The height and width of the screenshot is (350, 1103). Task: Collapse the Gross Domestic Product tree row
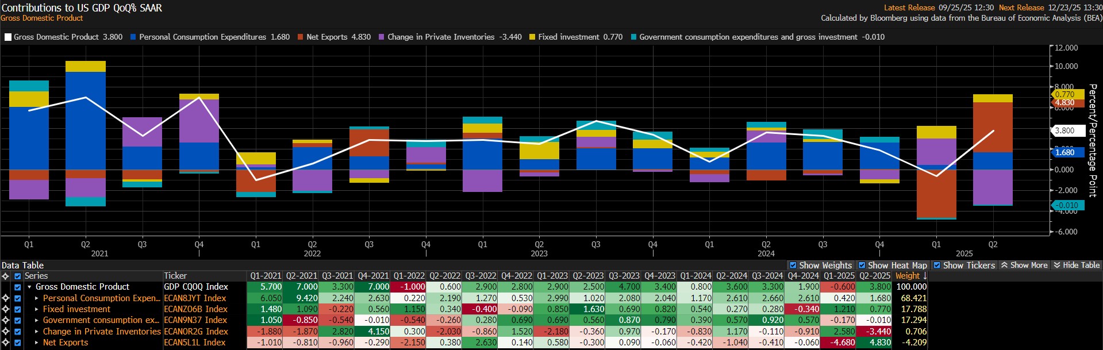(29, 287)
